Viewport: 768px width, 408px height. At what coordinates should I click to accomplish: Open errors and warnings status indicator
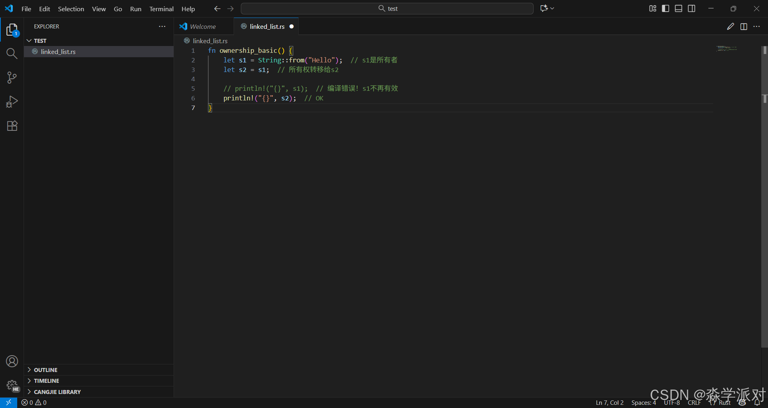34,402
